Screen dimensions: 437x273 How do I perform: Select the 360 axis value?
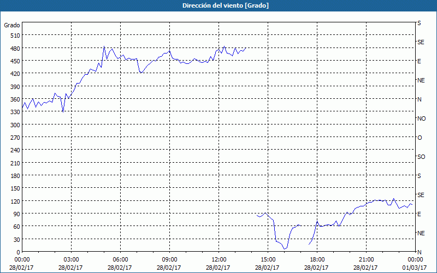[15, 99]
